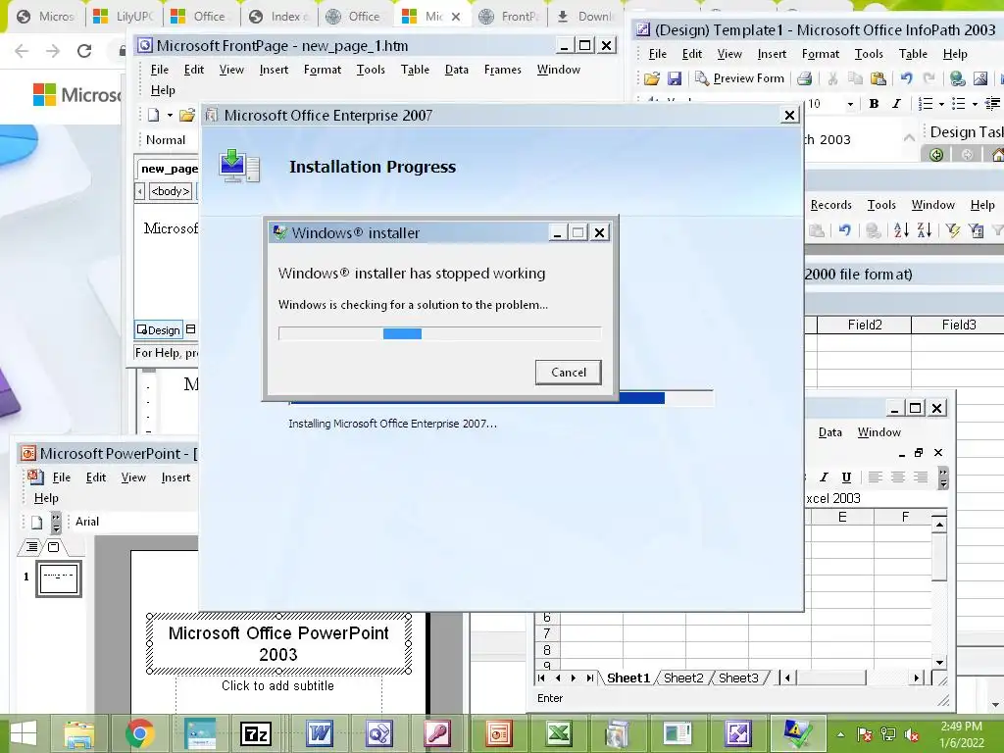Expand Excel toolbar options overflow arrow
This screenshot has width=1004, height=753.
tap(942, 477)
